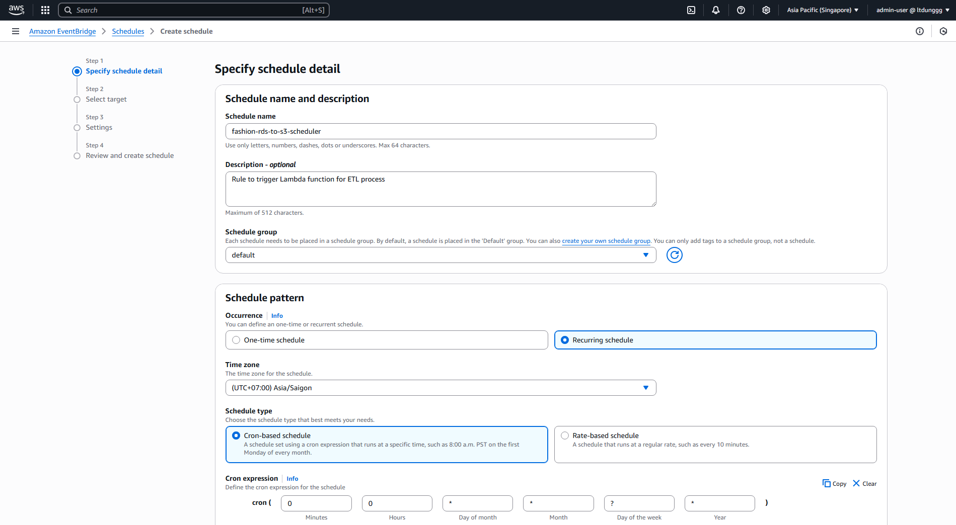The width and height of the screenshot is (956, 525).
Task: Choose Rate-based schedule type
Action: tap(715, 445)
